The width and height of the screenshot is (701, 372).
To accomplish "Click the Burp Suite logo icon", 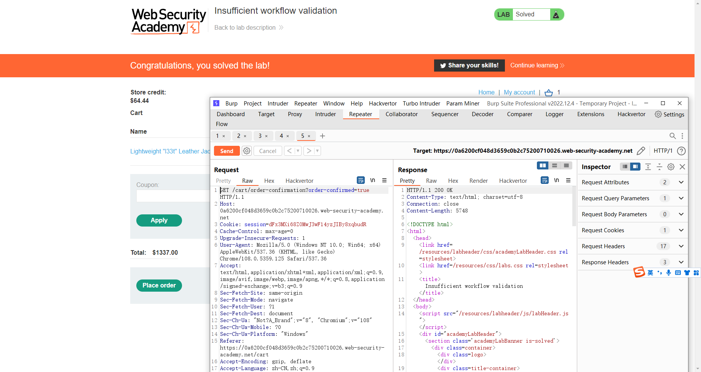I will 216,103.
